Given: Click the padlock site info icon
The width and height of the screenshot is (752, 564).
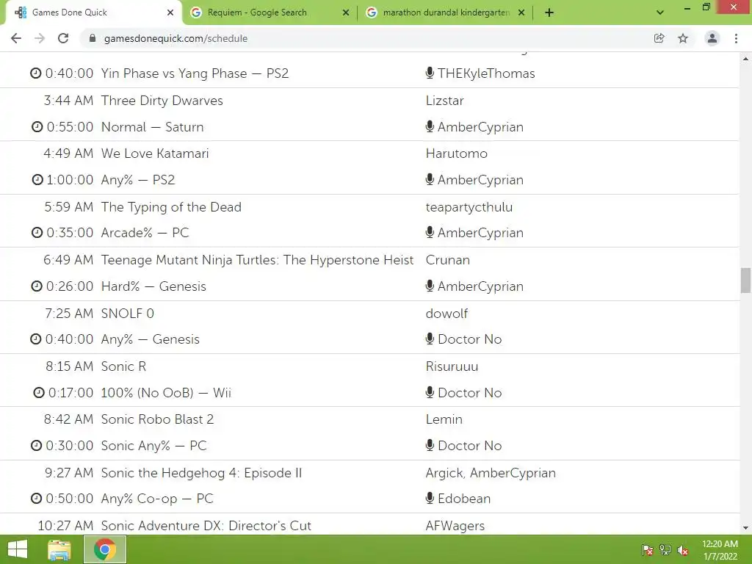Looking at the screenshot, I should tap(93, 38).
